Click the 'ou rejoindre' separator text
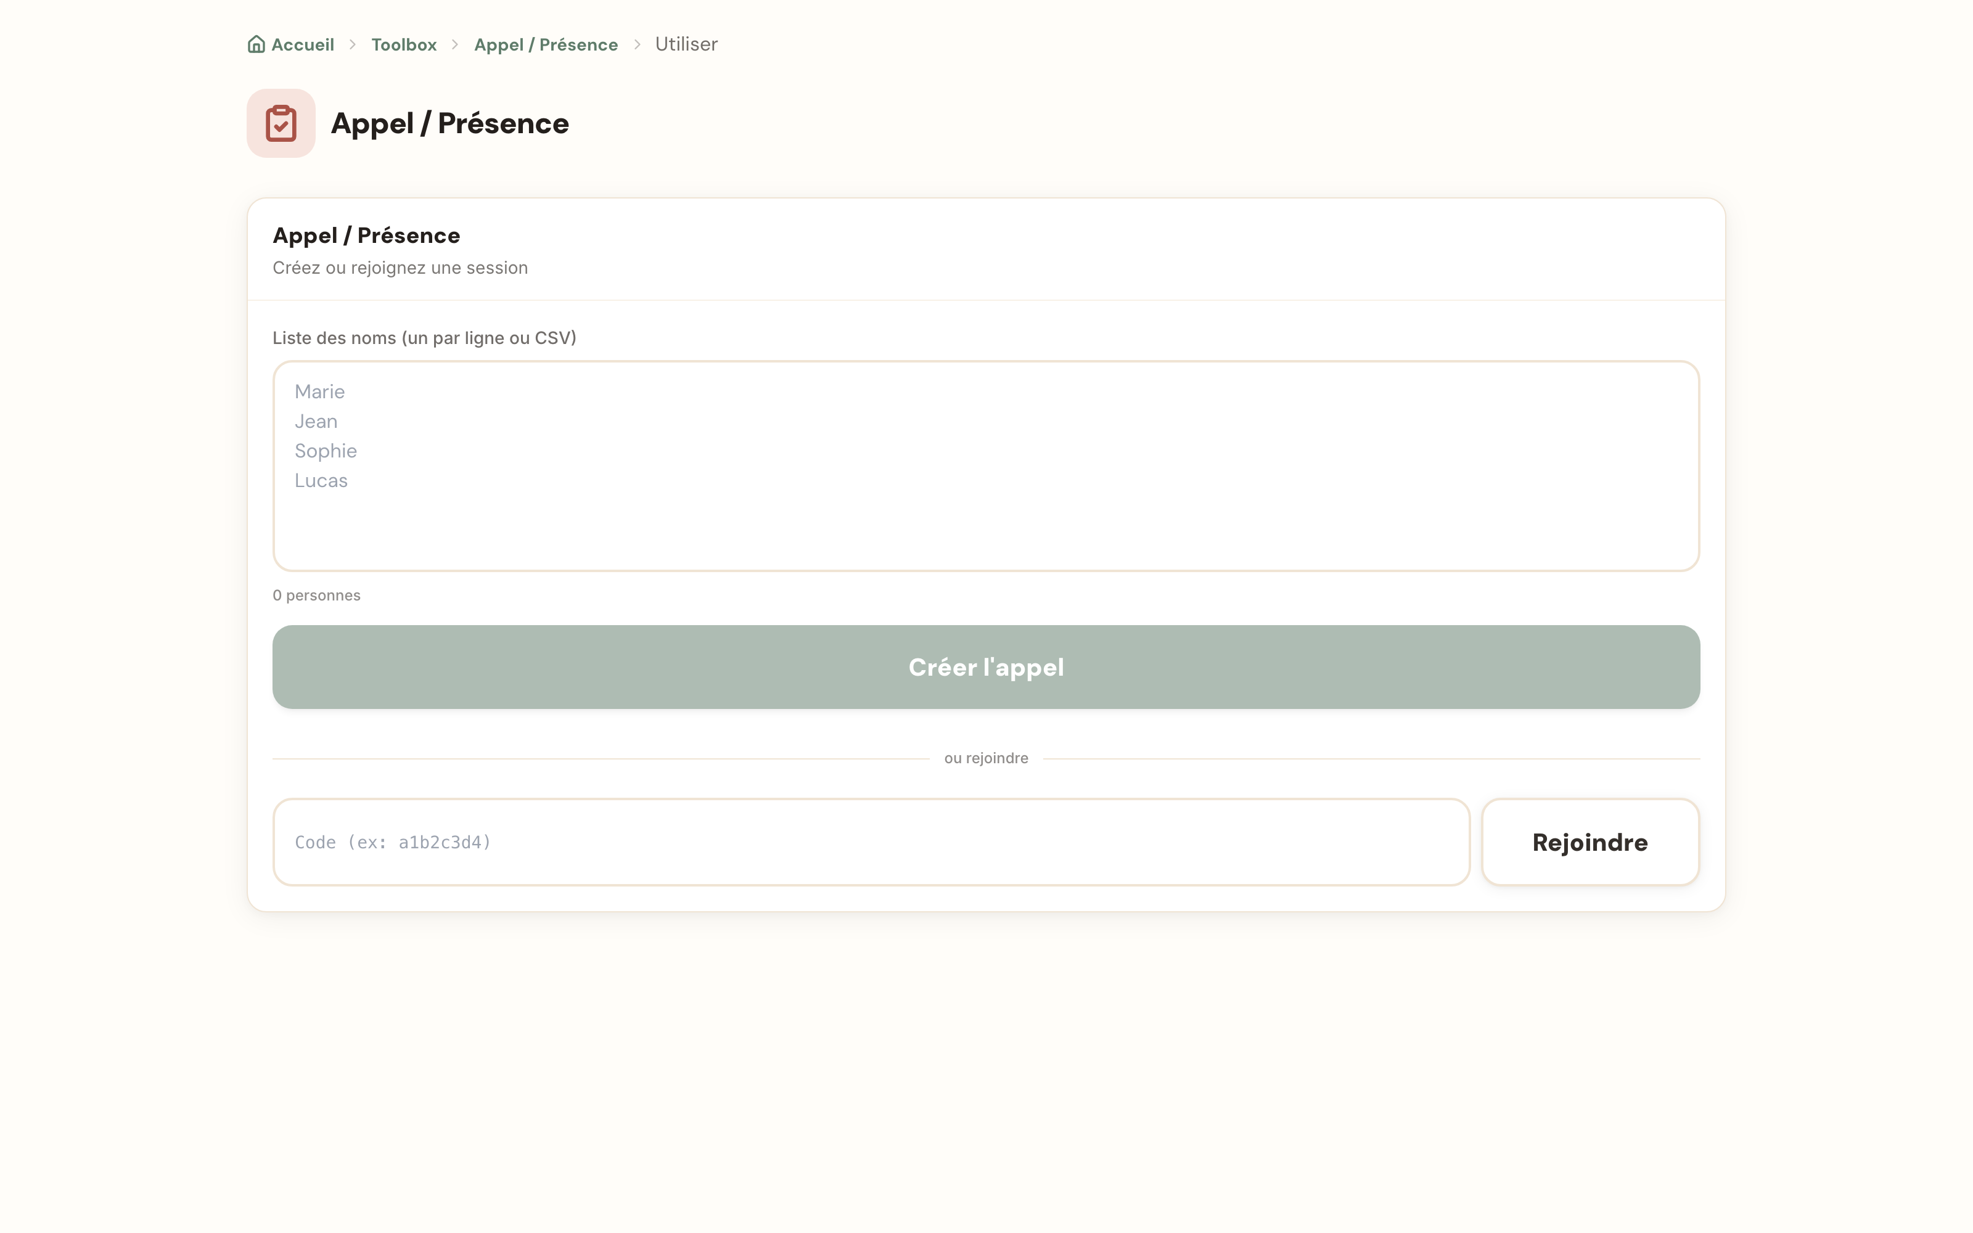 [x=986, y=758]
